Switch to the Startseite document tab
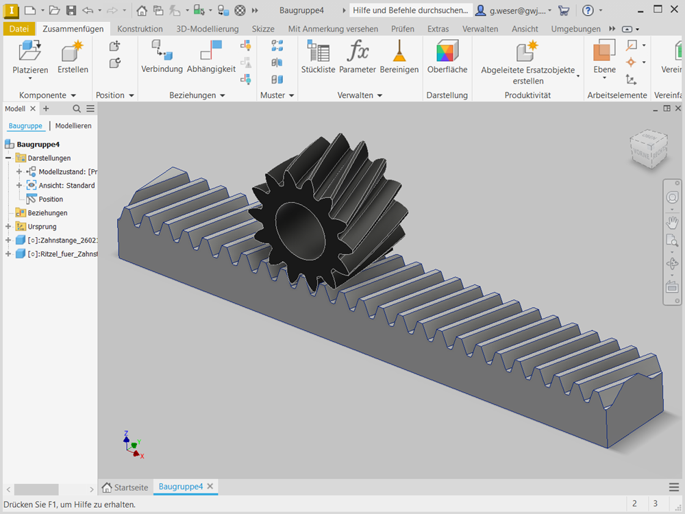685x514 pixels. (125, 487)
